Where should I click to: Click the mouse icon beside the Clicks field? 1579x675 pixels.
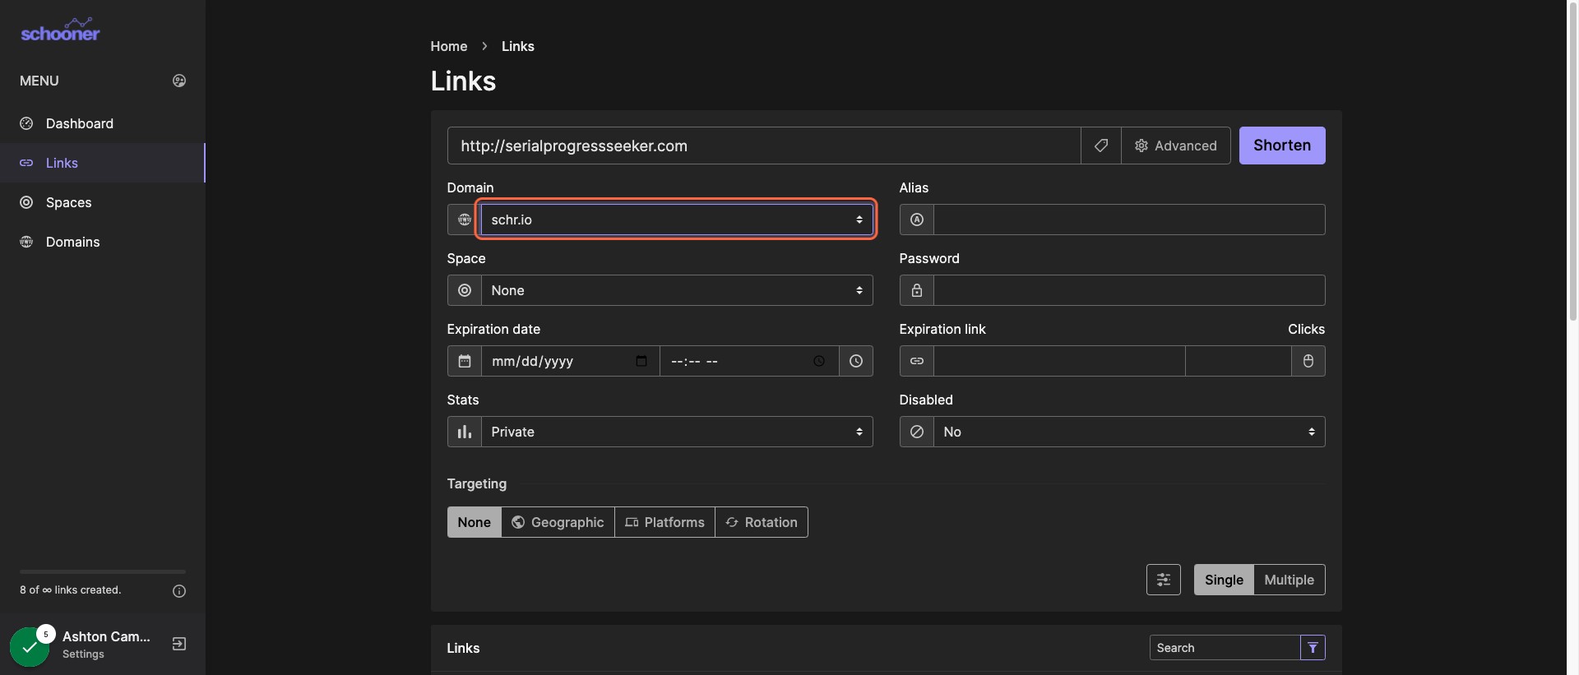click(x=1308, y=361)
